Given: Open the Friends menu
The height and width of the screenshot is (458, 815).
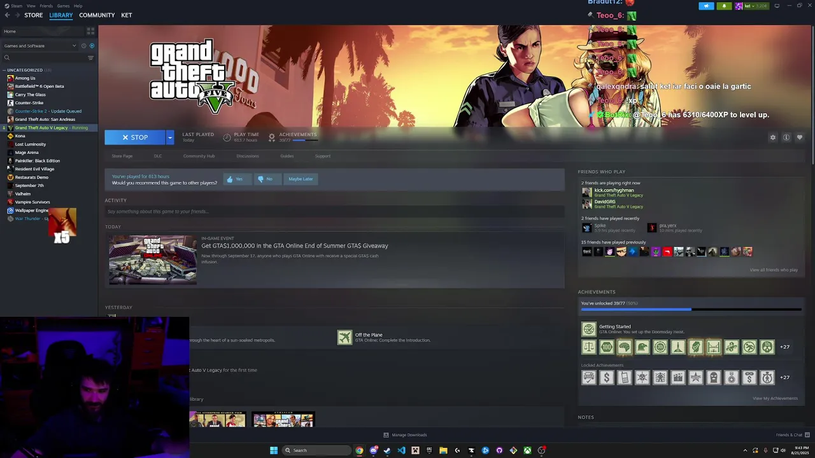Looking at the screenshot, I should click(x=46, y=6).
